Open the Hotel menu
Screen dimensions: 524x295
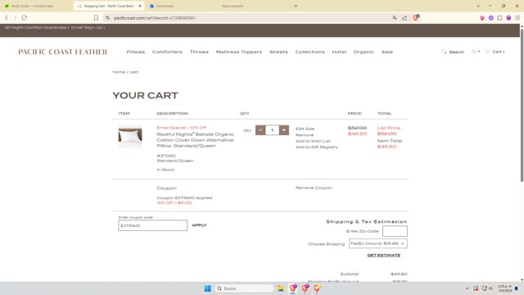[339, 52]
